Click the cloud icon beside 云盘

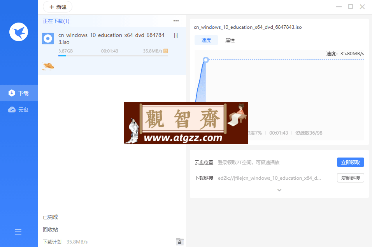[x=12, y=110]
